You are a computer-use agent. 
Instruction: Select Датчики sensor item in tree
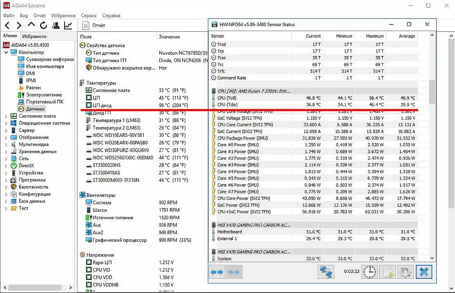point(35,109)
